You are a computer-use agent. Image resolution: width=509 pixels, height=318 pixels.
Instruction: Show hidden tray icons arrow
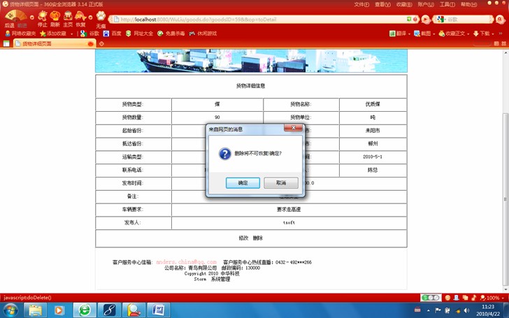428,310
